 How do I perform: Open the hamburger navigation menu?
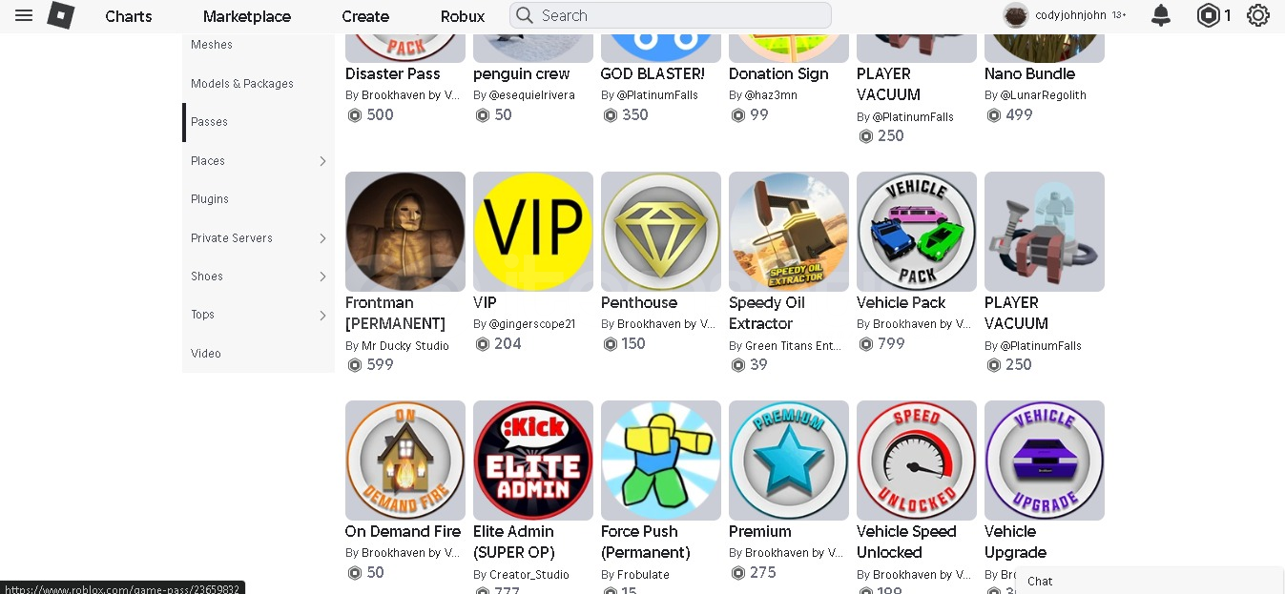click(x=24, y=15)
